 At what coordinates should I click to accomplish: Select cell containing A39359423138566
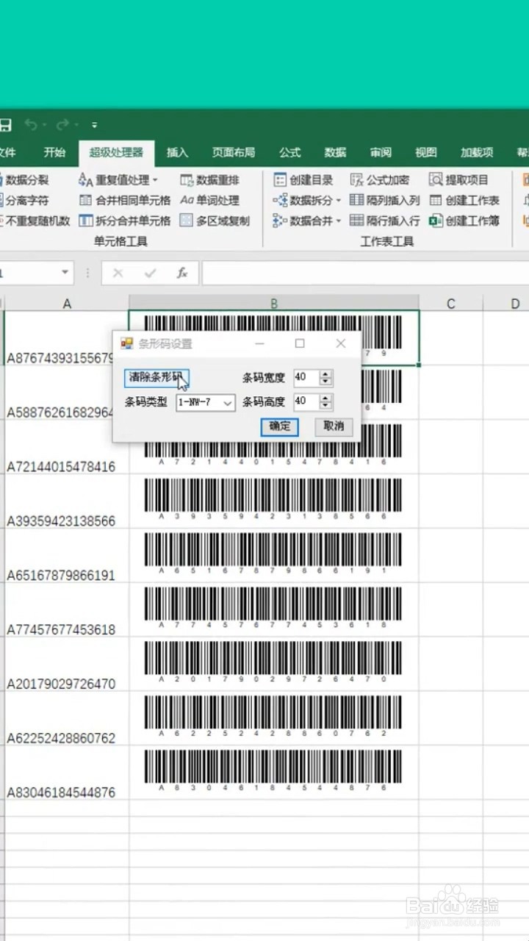click(x=67, y=501)
